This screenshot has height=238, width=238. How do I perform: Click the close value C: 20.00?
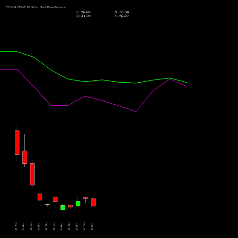point(83,12)
